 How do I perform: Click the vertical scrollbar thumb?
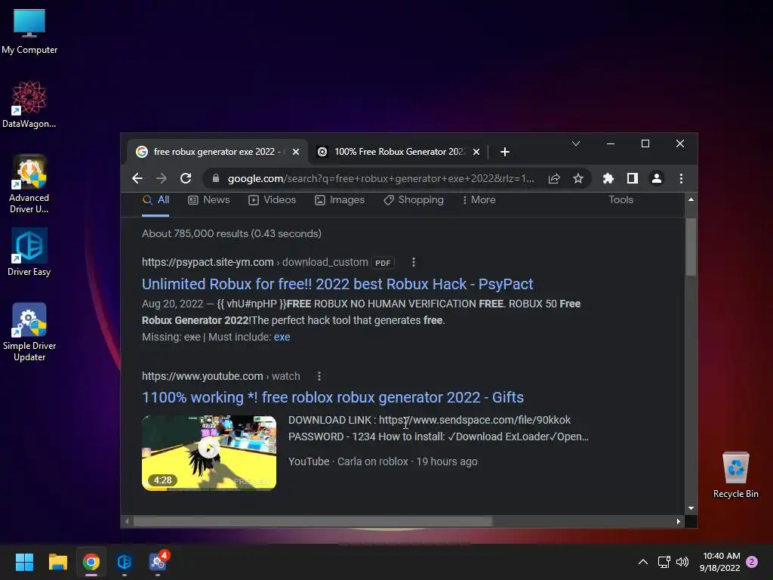coord(691,247)
